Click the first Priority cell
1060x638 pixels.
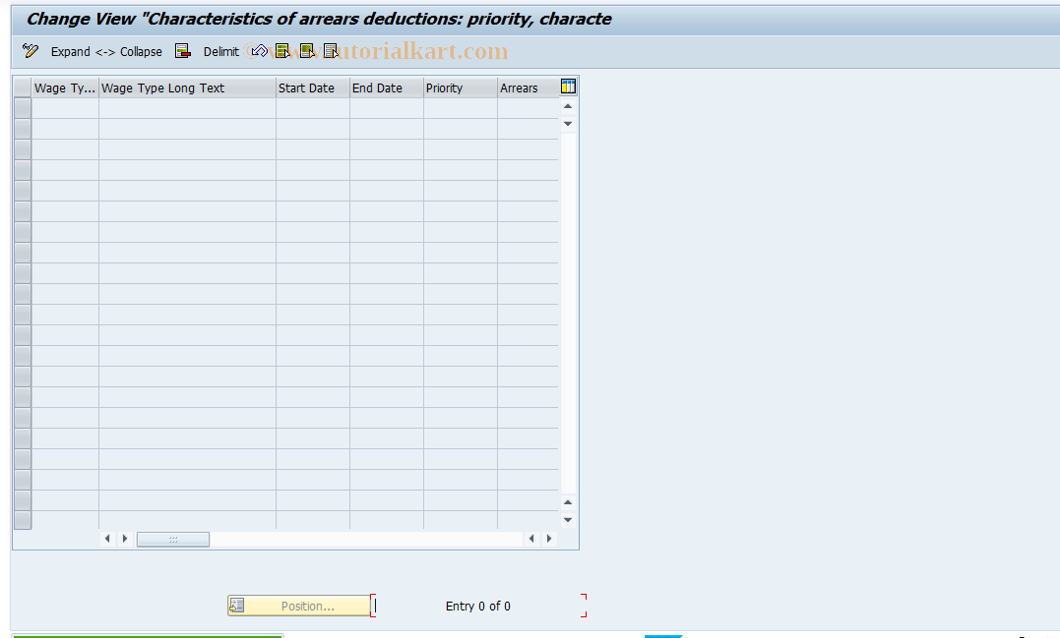coord(461,108)
